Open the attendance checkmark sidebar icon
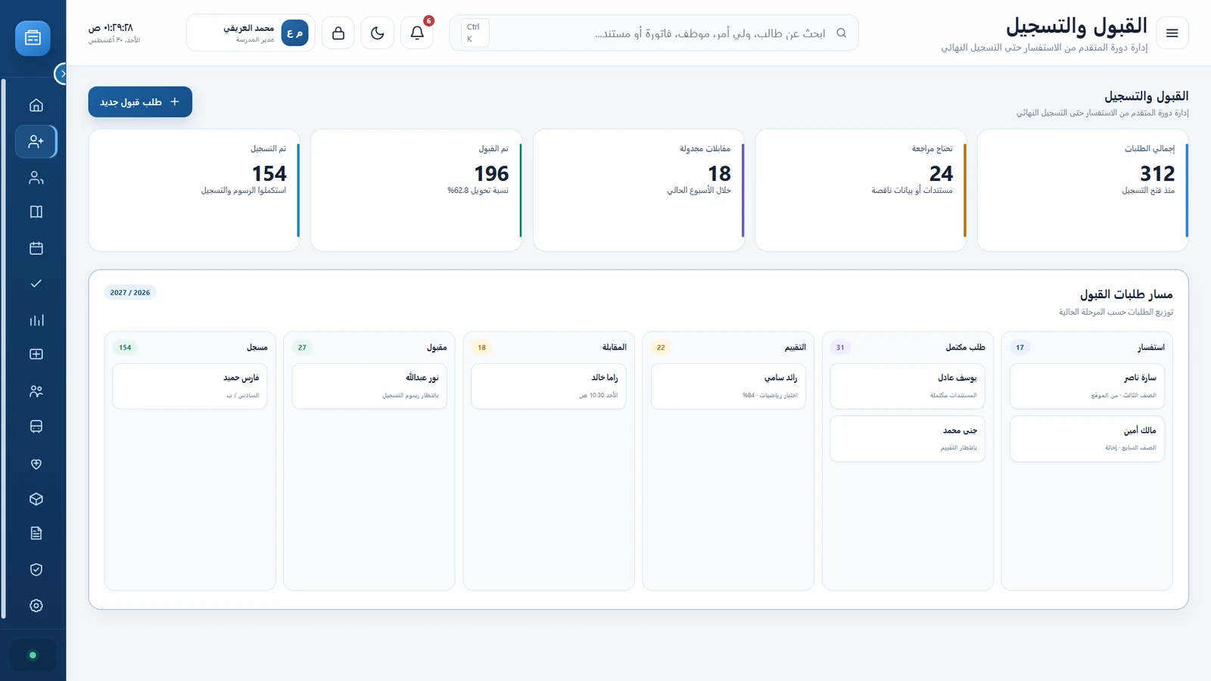This screenshot has height=681, width=1211. [x=36, y=284]
